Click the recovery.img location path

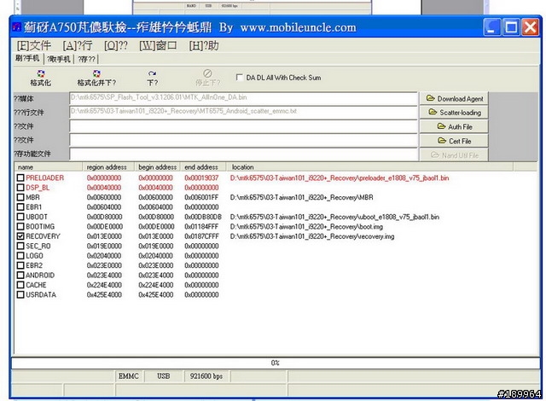tap(312, 236)
